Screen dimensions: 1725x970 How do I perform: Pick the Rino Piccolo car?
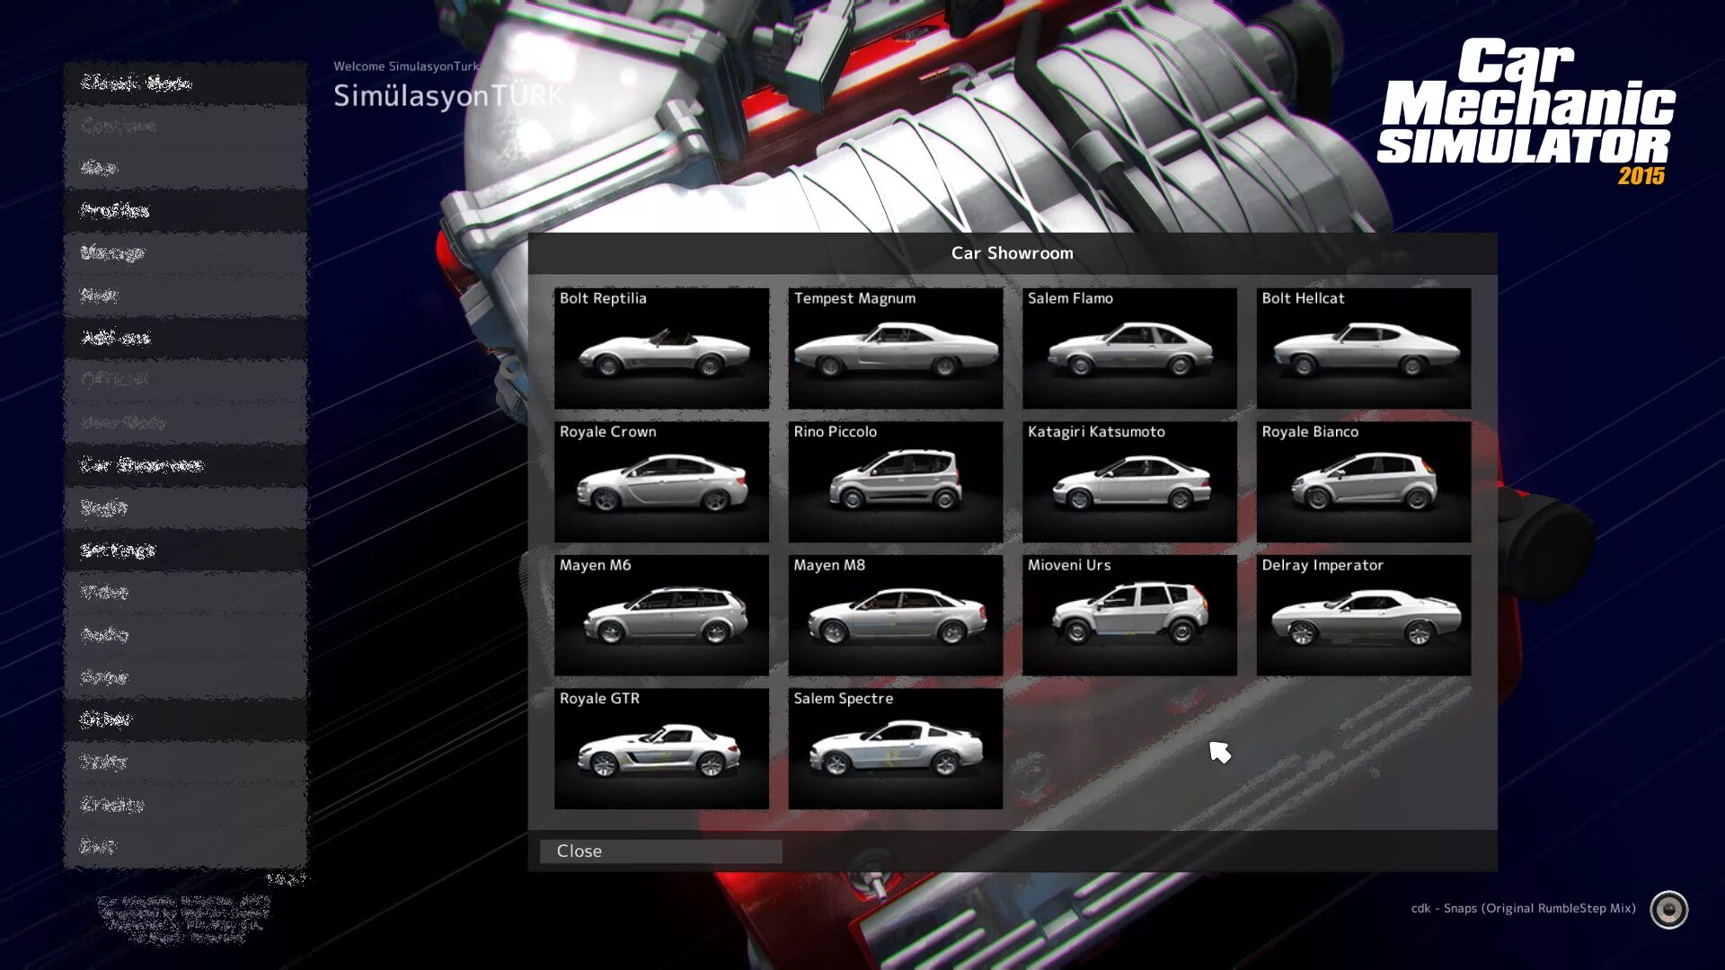tap(896, 482)
